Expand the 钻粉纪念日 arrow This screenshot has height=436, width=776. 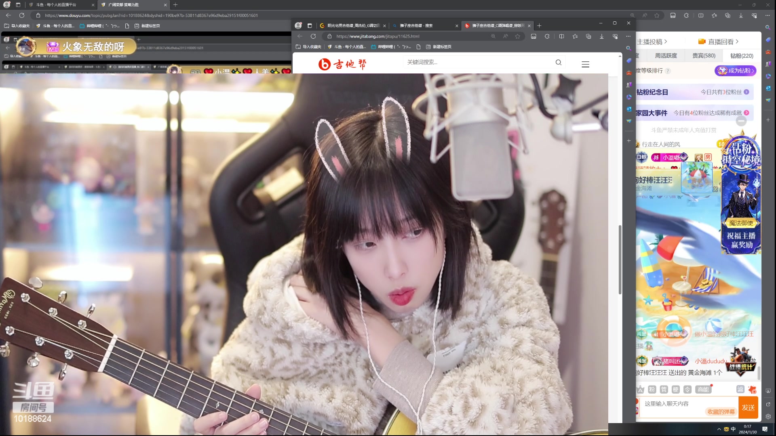pyautogui.click(x=746, y=92)
